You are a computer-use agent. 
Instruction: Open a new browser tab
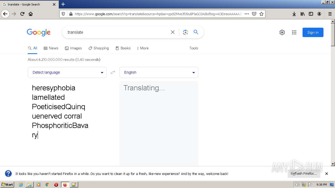point(63,4)
